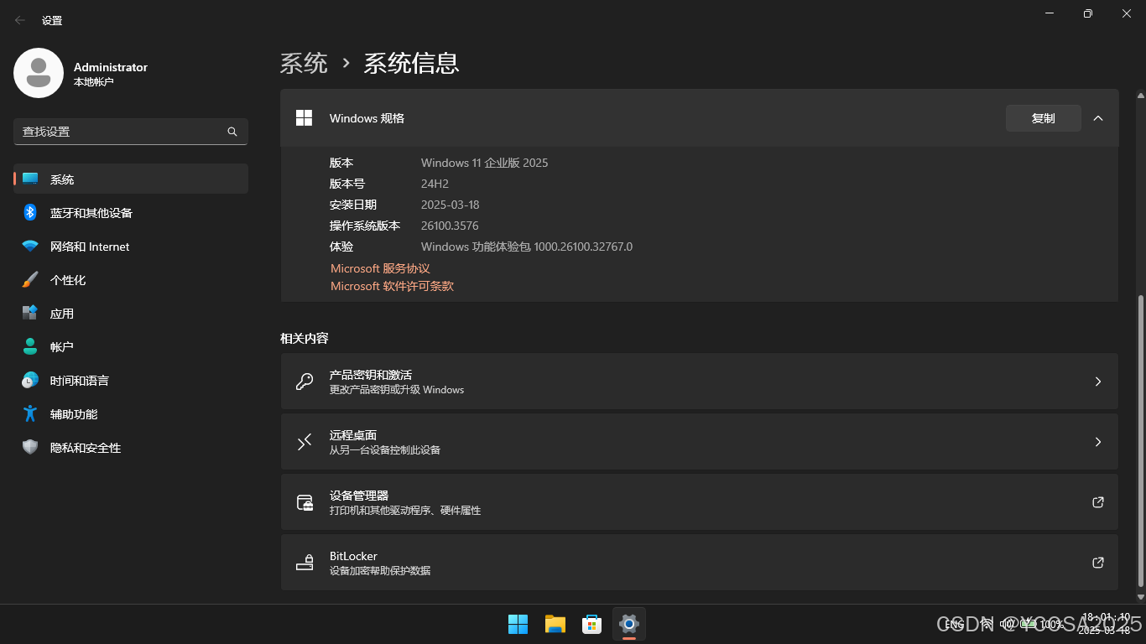Screen dimensions: 1146x644
Task: Open 设备管理器 row
Action: 699,502
